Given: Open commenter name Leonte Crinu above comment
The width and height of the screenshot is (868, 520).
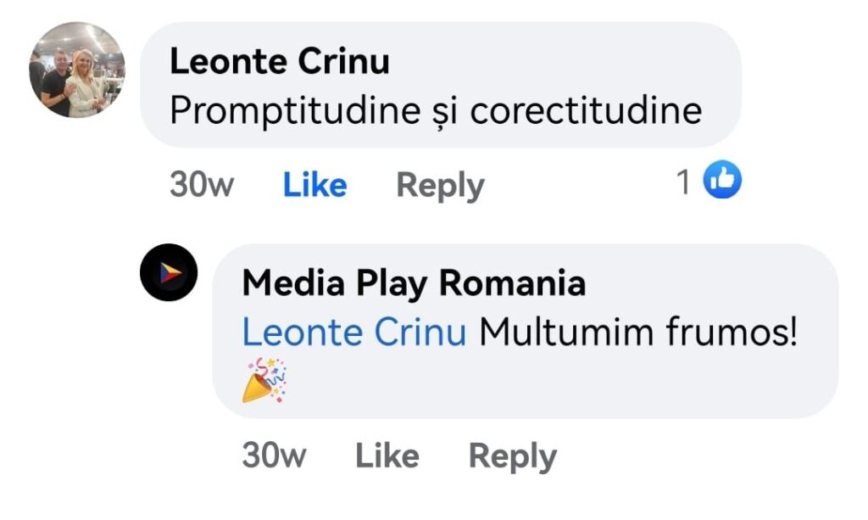Looking at the screenshot, I should tap(280, 62).
